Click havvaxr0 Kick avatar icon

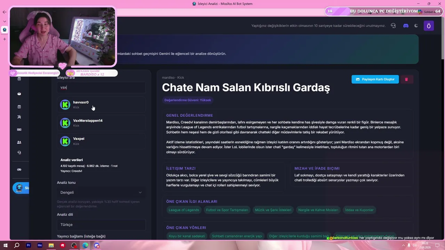coord(65,105)
